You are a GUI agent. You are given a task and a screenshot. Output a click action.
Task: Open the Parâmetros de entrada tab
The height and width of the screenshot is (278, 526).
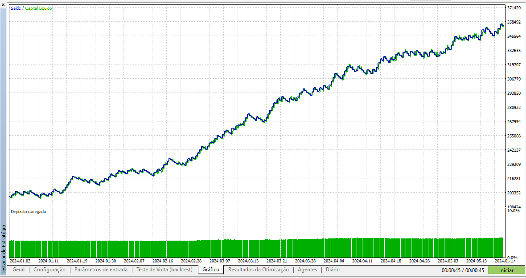tap(101, 270)
